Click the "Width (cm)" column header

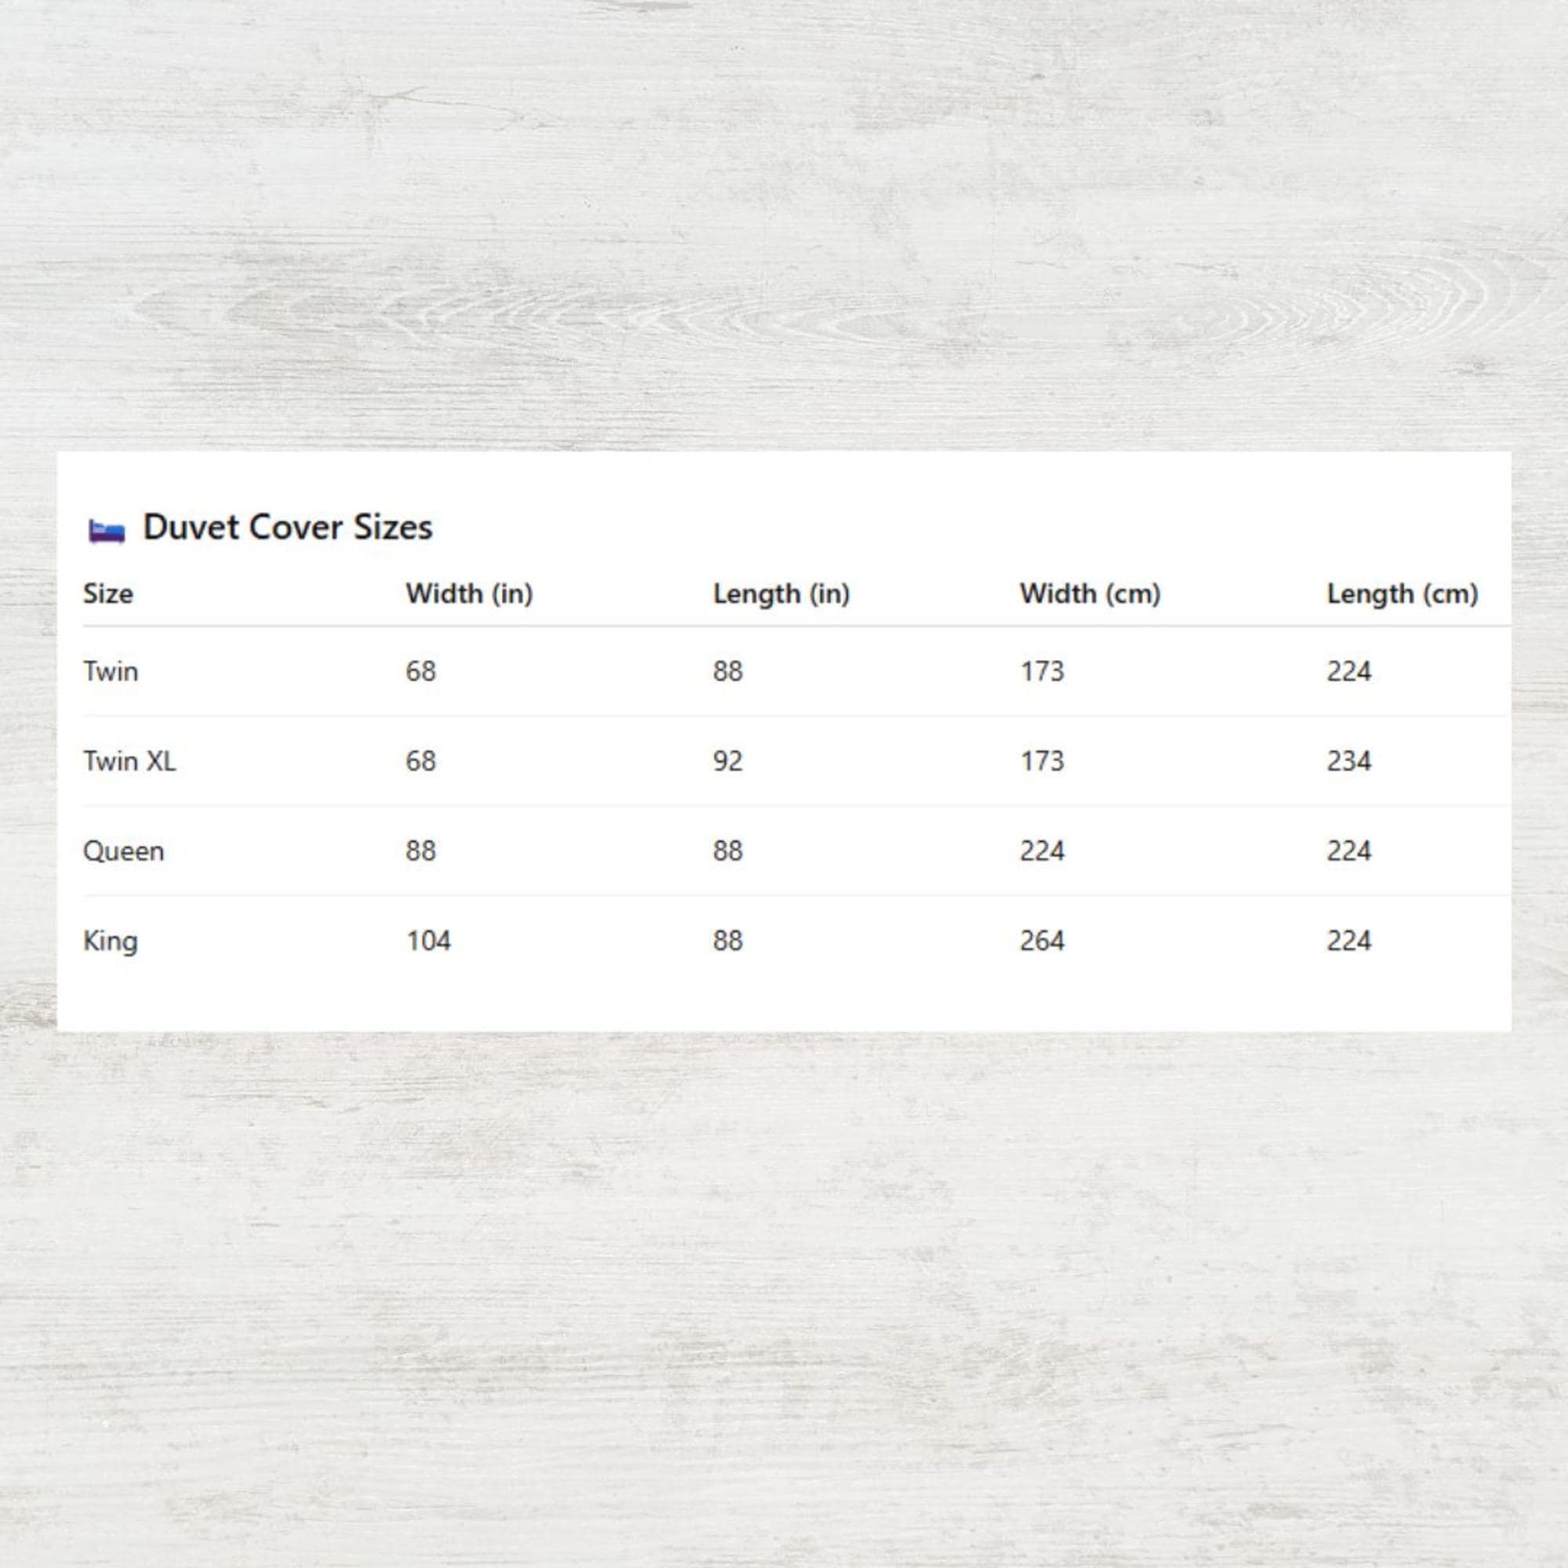point(1090,593)
